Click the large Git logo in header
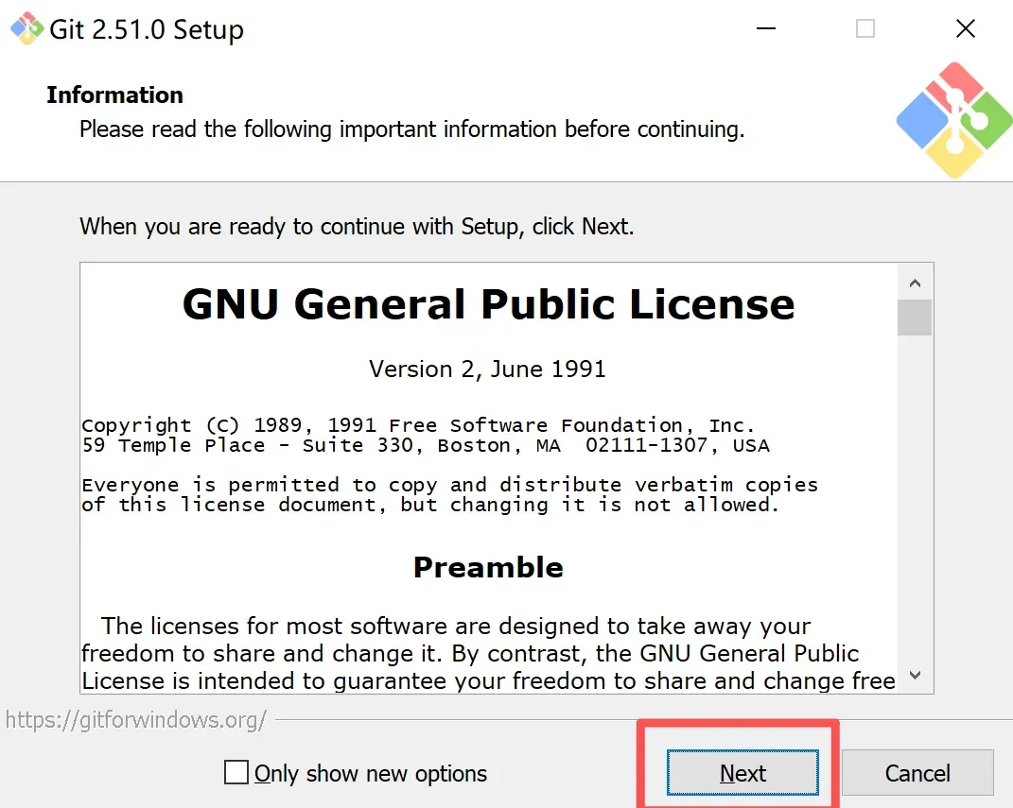This screenshot has height=808, width=1013. pyautogui.click(x=954, y=120)
